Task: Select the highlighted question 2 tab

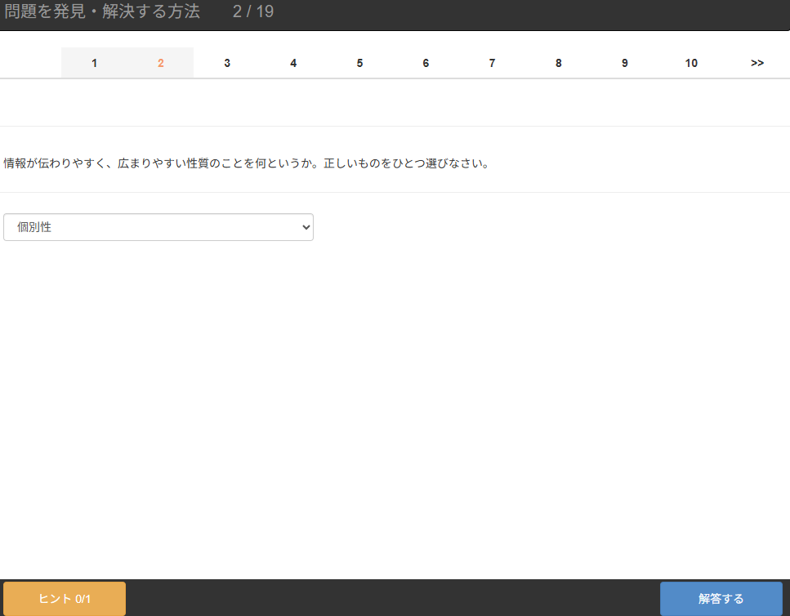Action: click(x=161, y=63)
